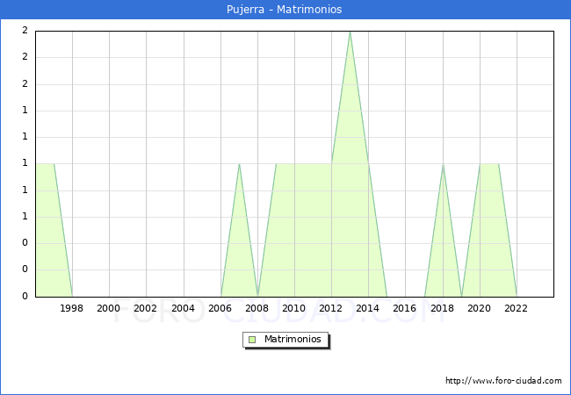Click the green Matrimonios legend swatch
This screenshot has height=395, width=571.
[x=252, y=339]
